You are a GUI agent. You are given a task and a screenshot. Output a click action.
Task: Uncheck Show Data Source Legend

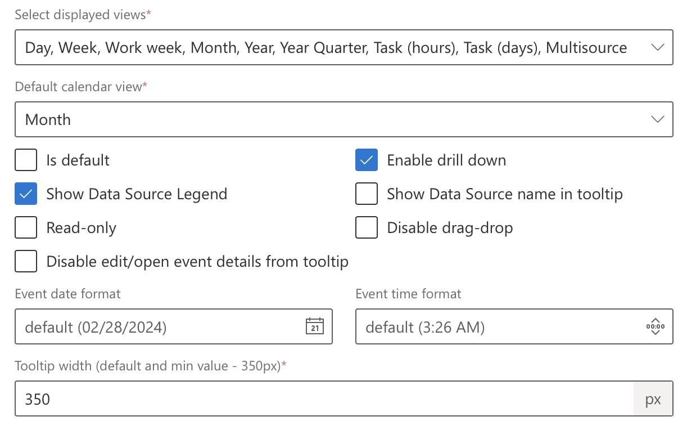click(x=26, y=194)
